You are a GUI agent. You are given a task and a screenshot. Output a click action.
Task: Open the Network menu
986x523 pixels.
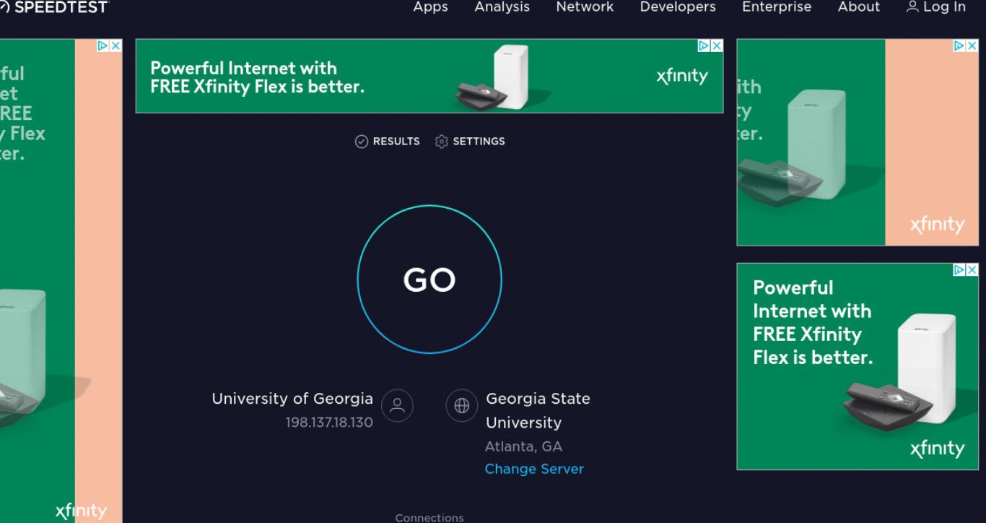click(x=585, y=7)
